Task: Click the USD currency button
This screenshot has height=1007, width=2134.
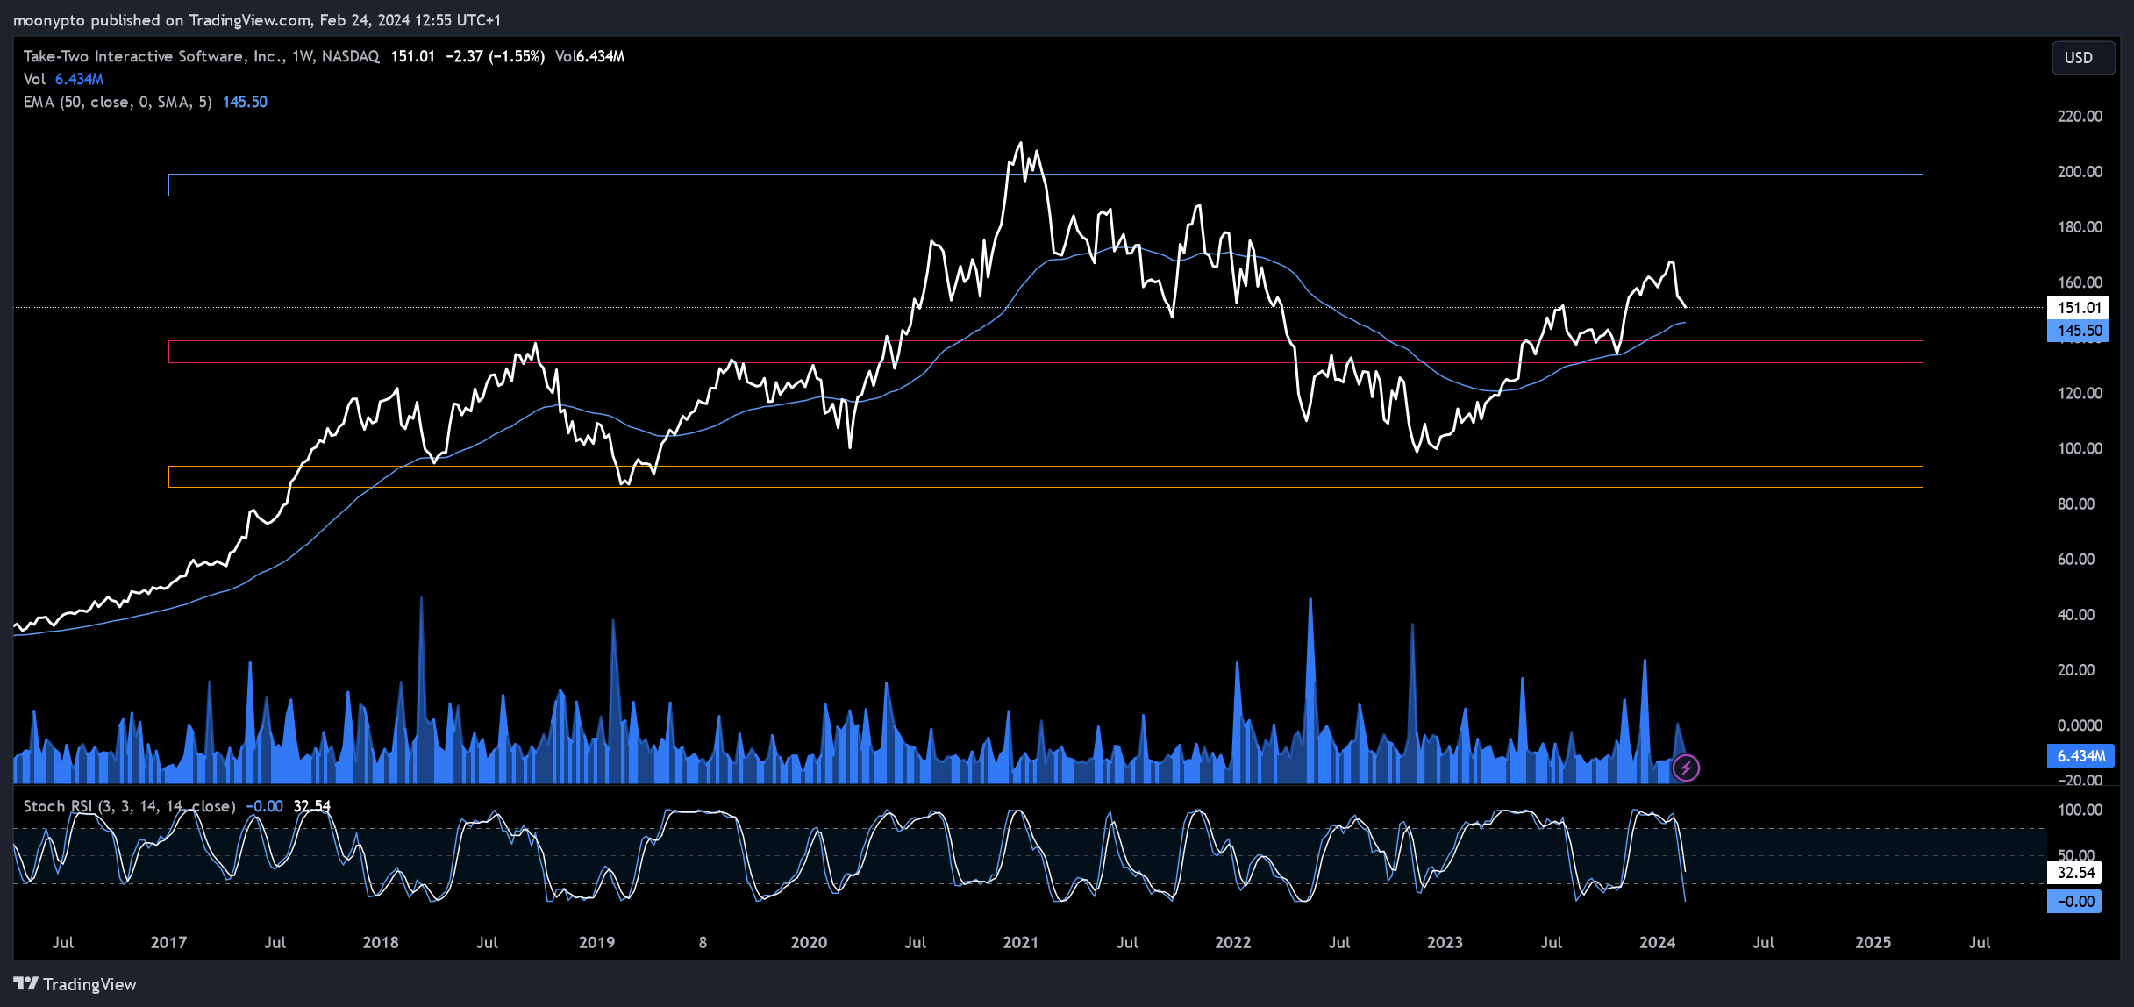Action: (2082, 58)
